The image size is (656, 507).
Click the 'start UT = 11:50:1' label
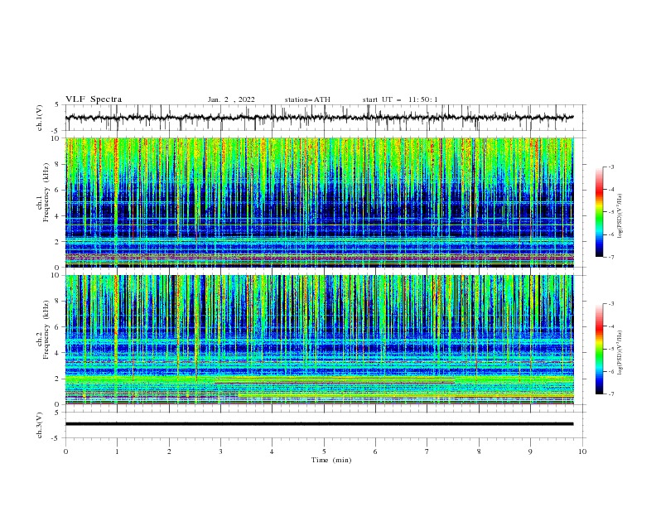pos(400,99)
